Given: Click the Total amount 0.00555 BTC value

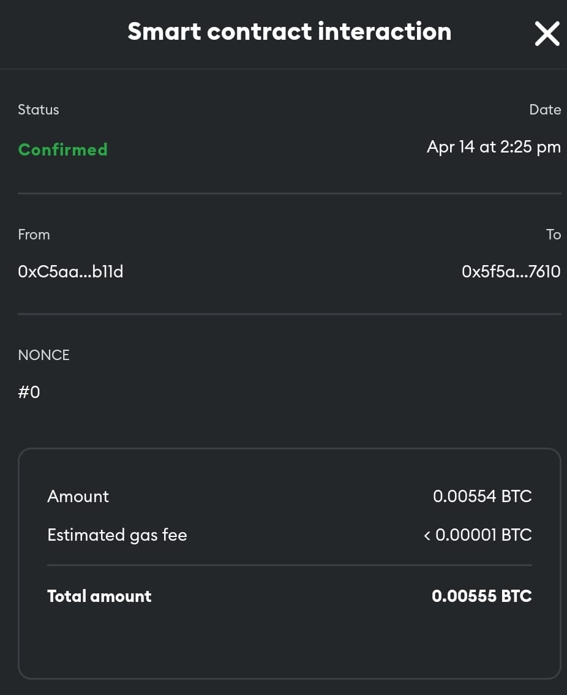Looking at the screenshot, I should click(x=482, y=596).
